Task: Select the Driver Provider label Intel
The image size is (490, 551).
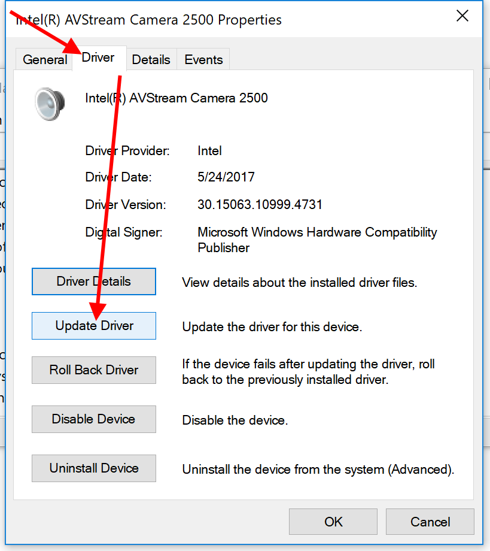Action: tap(209, 151)
